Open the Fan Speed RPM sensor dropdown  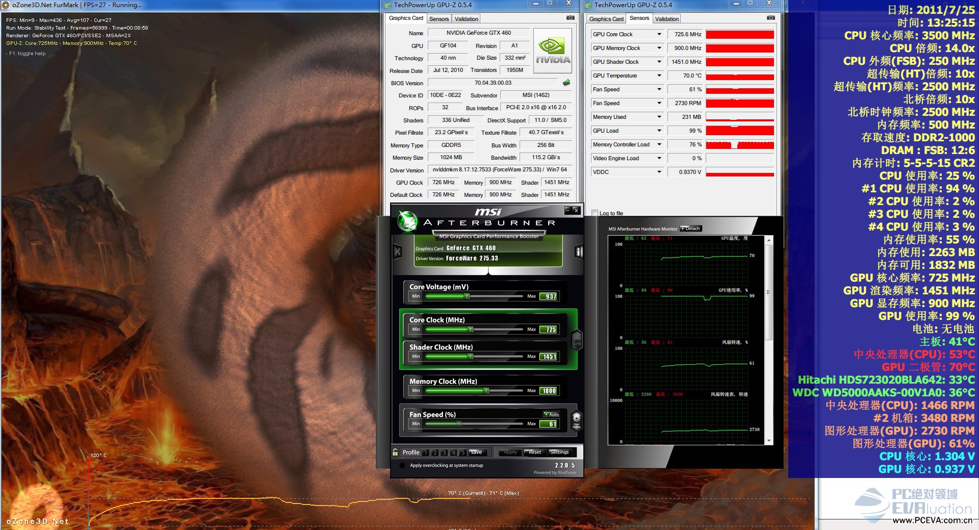point(659,103)
